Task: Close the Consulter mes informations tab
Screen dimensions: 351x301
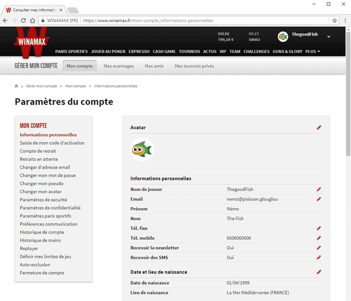Action: click(x=61, y=10)
